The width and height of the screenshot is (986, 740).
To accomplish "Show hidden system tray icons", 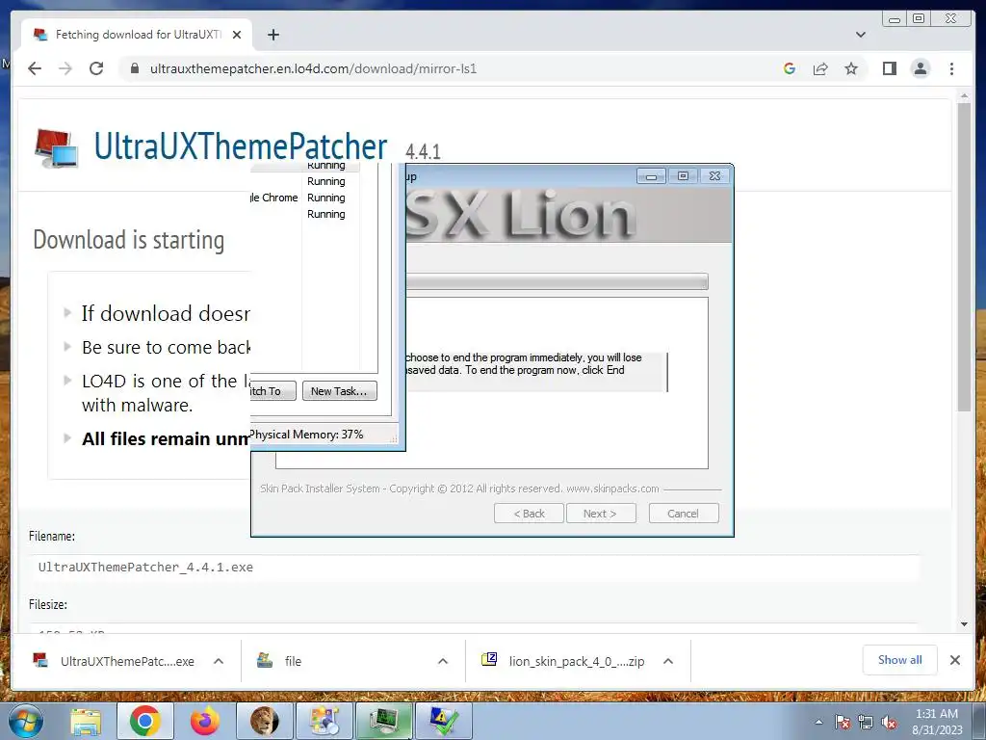I will 818,722.
